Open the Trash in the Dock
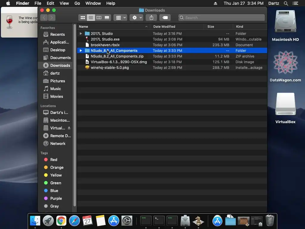 pos(270,220)
